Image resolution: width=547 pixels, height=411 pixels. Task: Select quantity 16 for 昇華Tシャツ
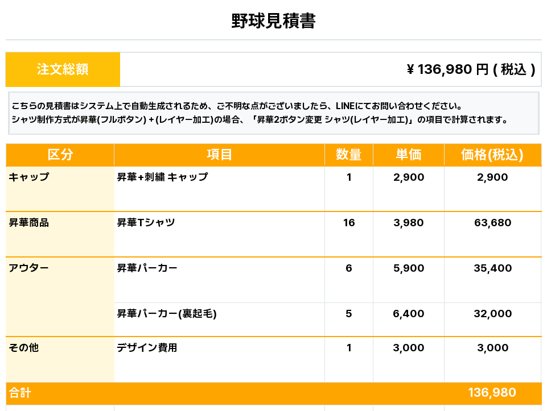349,223
